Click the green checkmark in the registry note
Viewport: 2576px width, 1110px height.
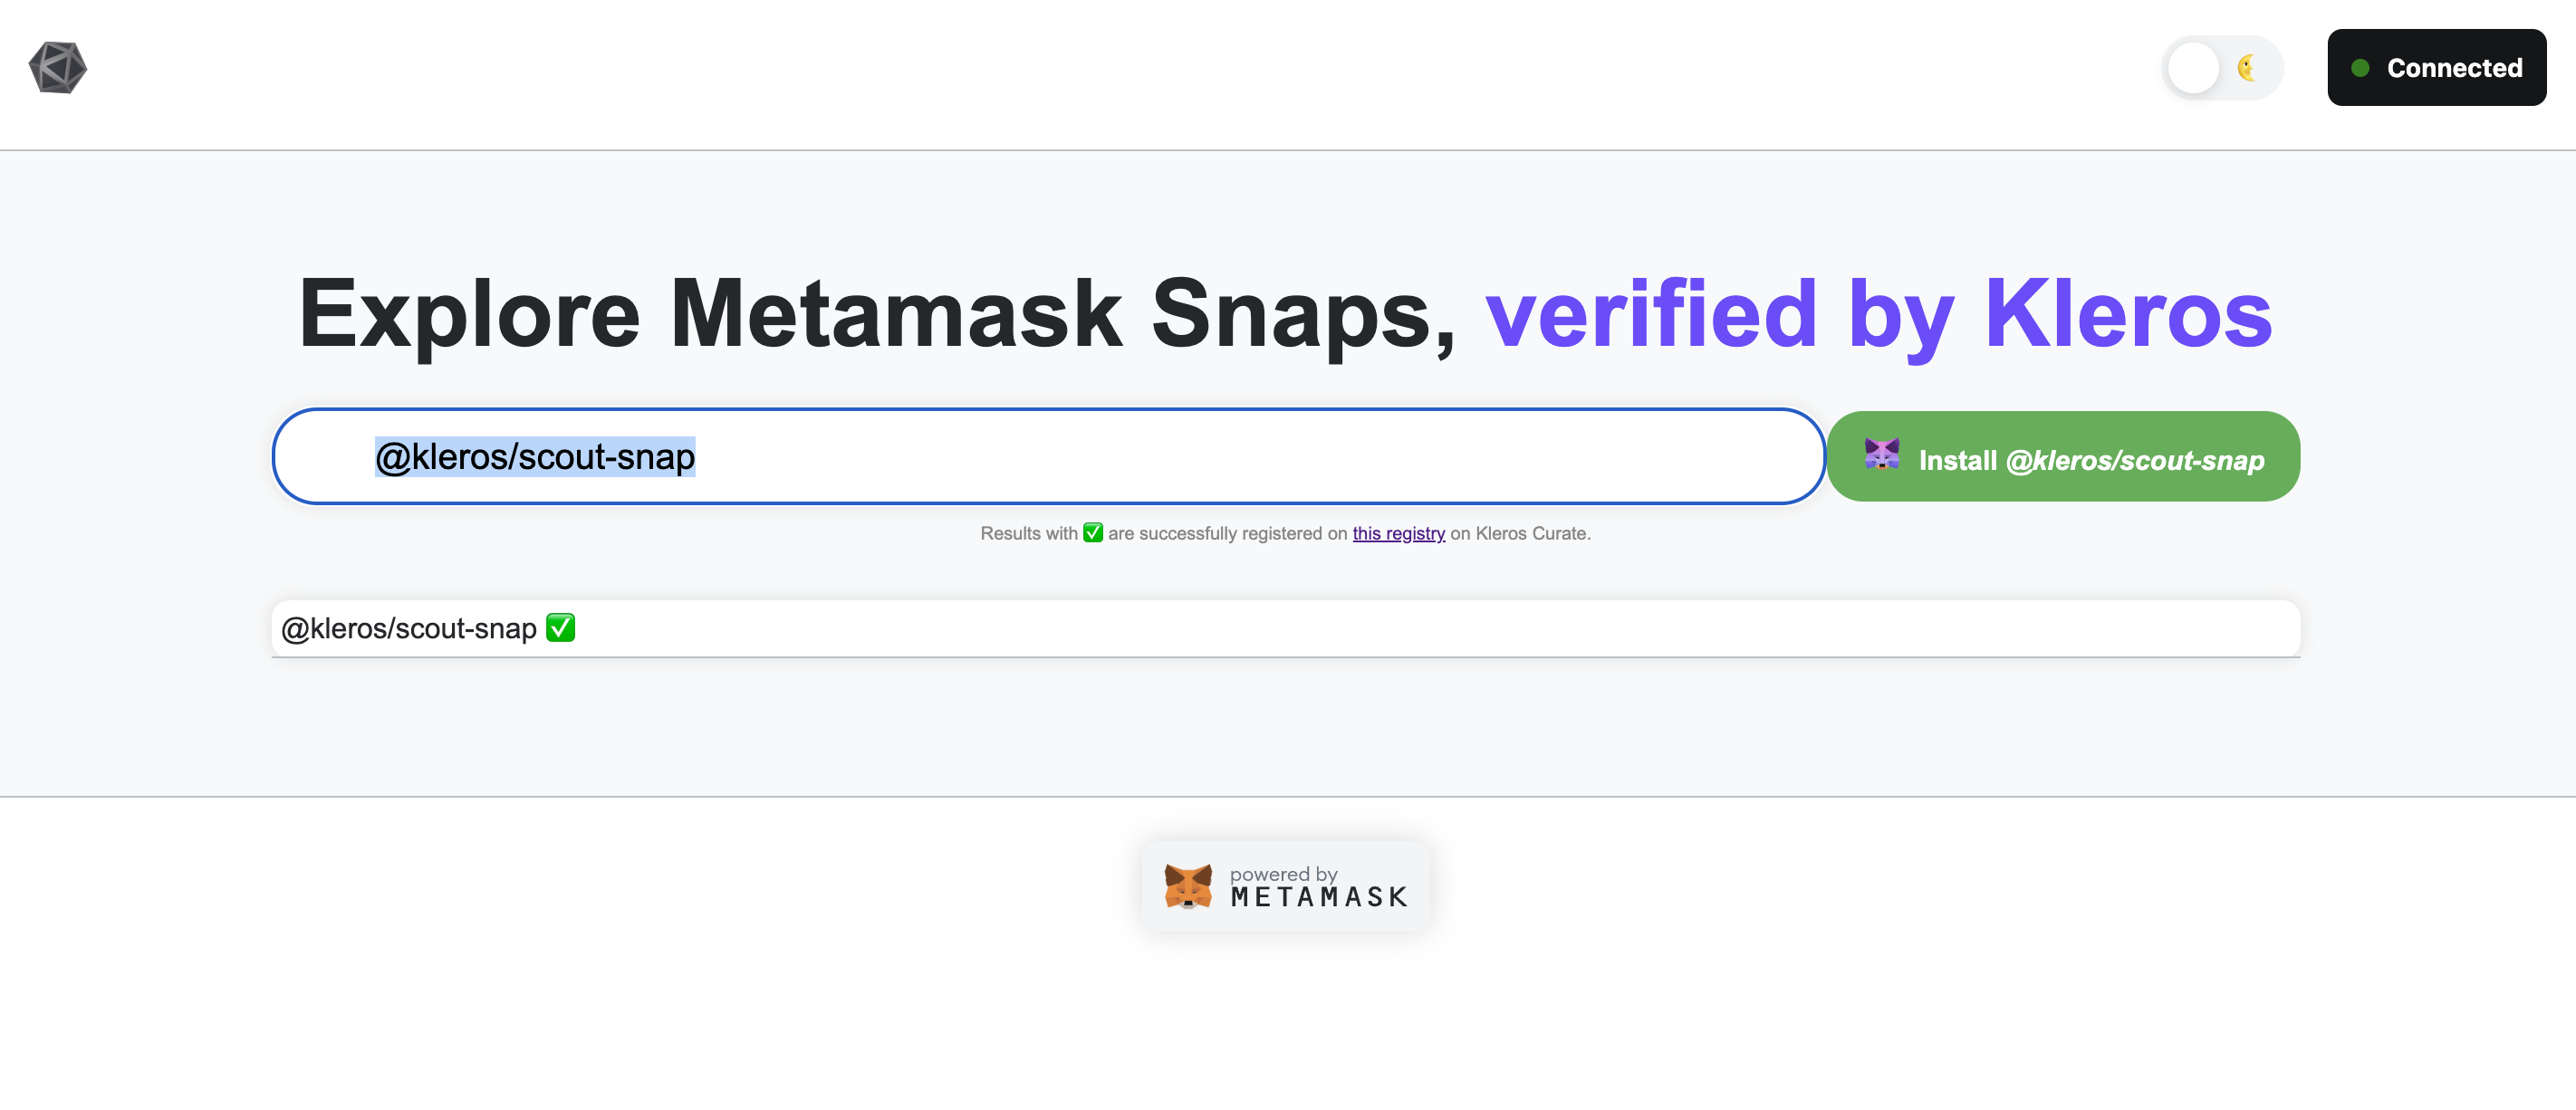[x=1093, y=532]
